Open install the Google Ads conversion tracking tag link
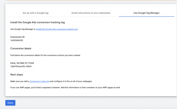Image resolution: width=177 pixels, height=109 pixels. 57,29
